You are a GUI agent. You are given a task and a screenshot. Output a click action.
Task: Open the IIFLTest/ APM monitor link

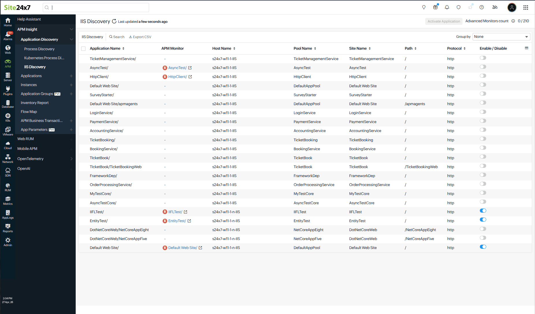pos(175,212)
